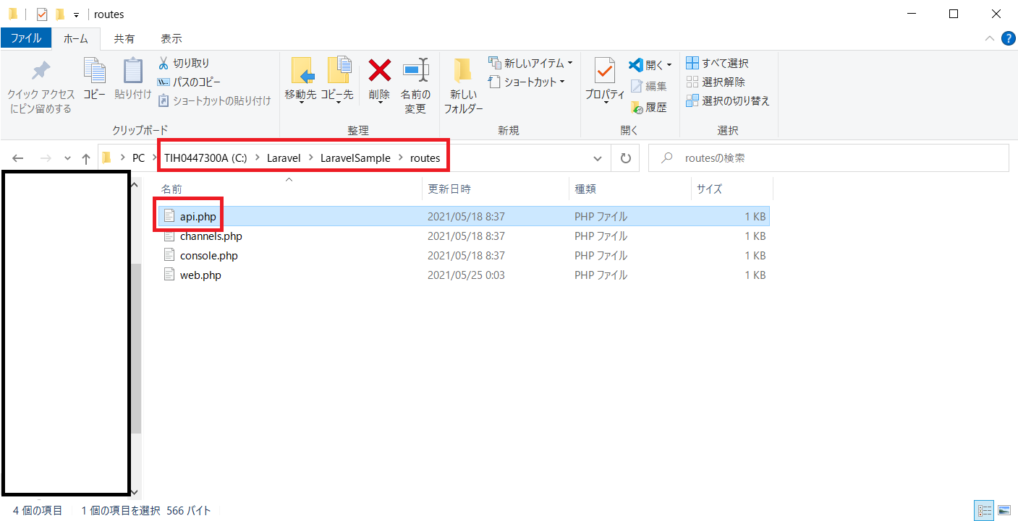Viewport: 1018px width, 521px height.
Task: Switch to View (表示) tab
Action: point(171,38)
